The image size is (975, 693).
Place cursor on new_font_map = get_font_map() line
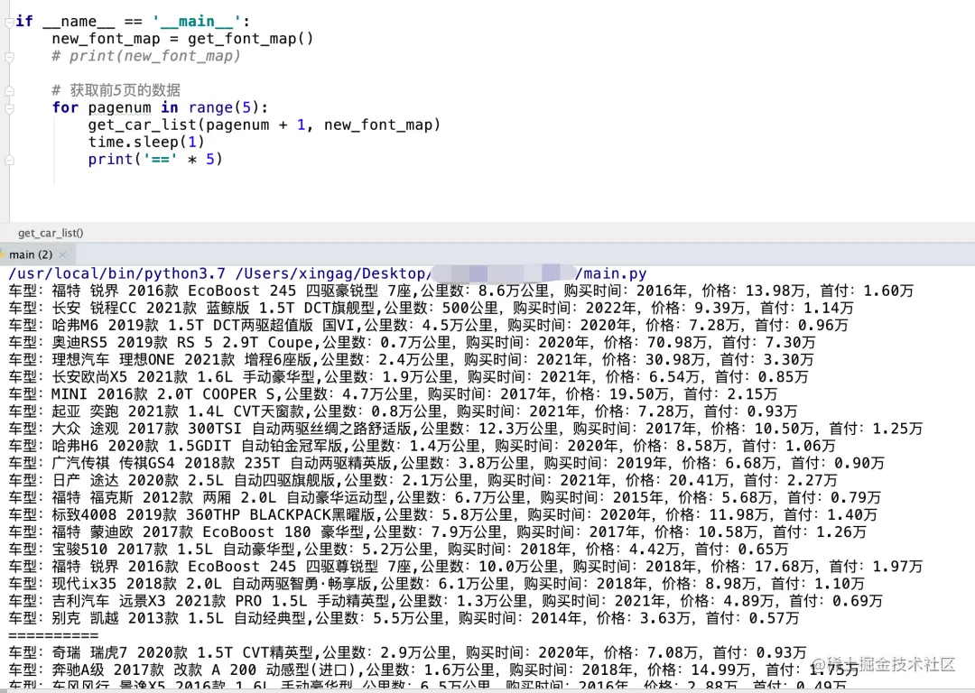point(182,39)
